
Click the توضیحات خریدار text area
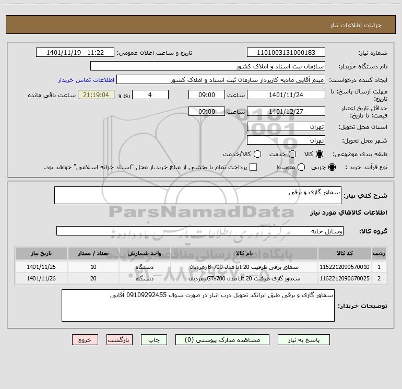click(198, 305)
